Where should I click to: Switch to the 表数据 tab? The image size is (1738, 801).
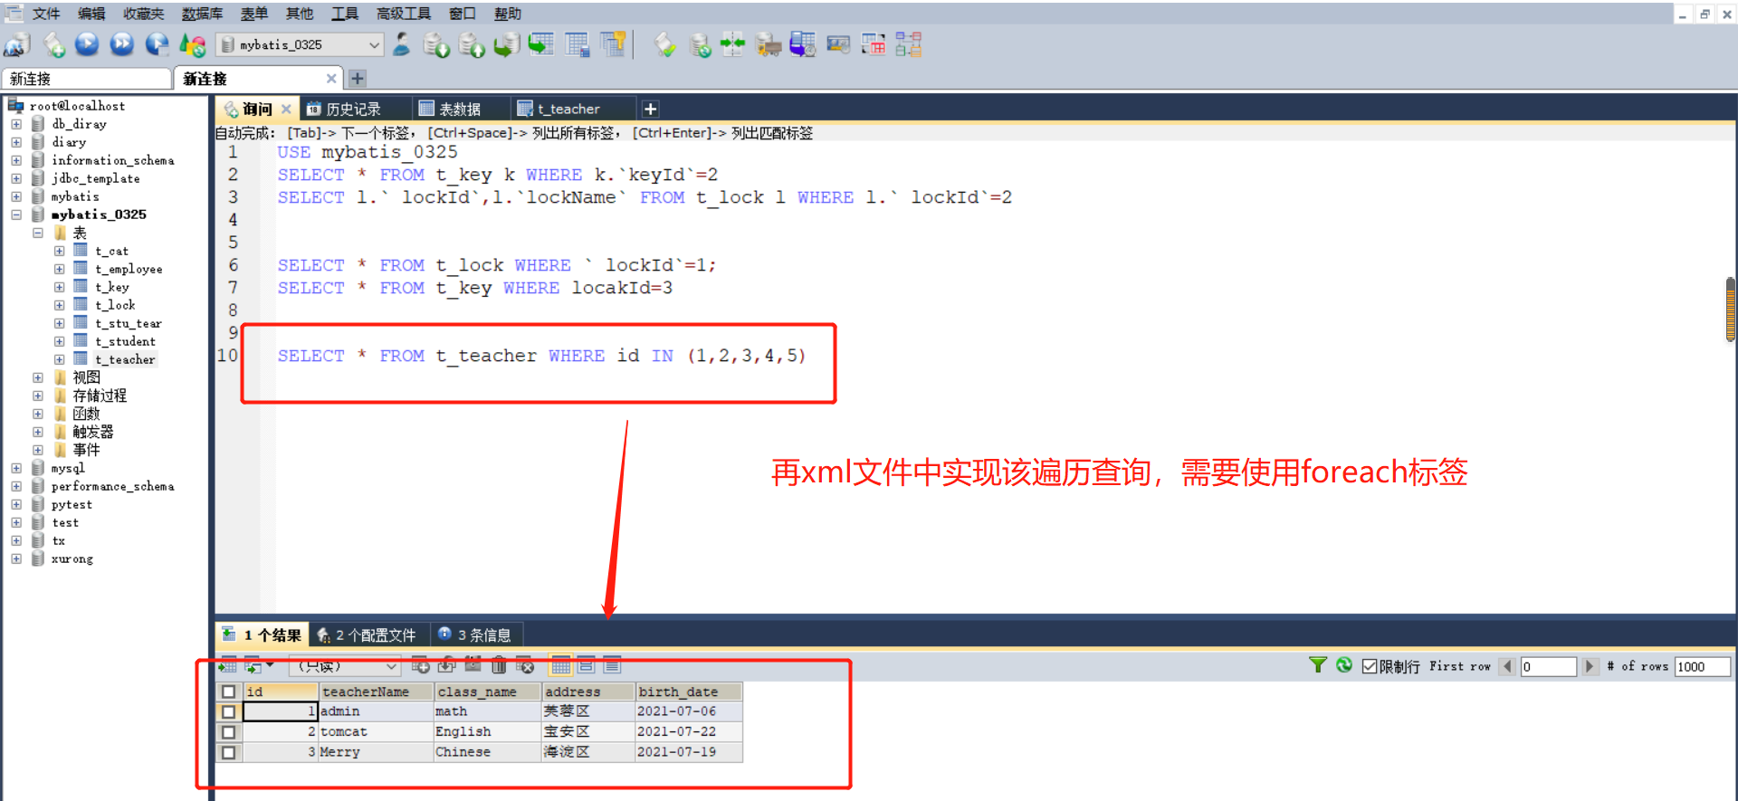(x=460, y=109)
